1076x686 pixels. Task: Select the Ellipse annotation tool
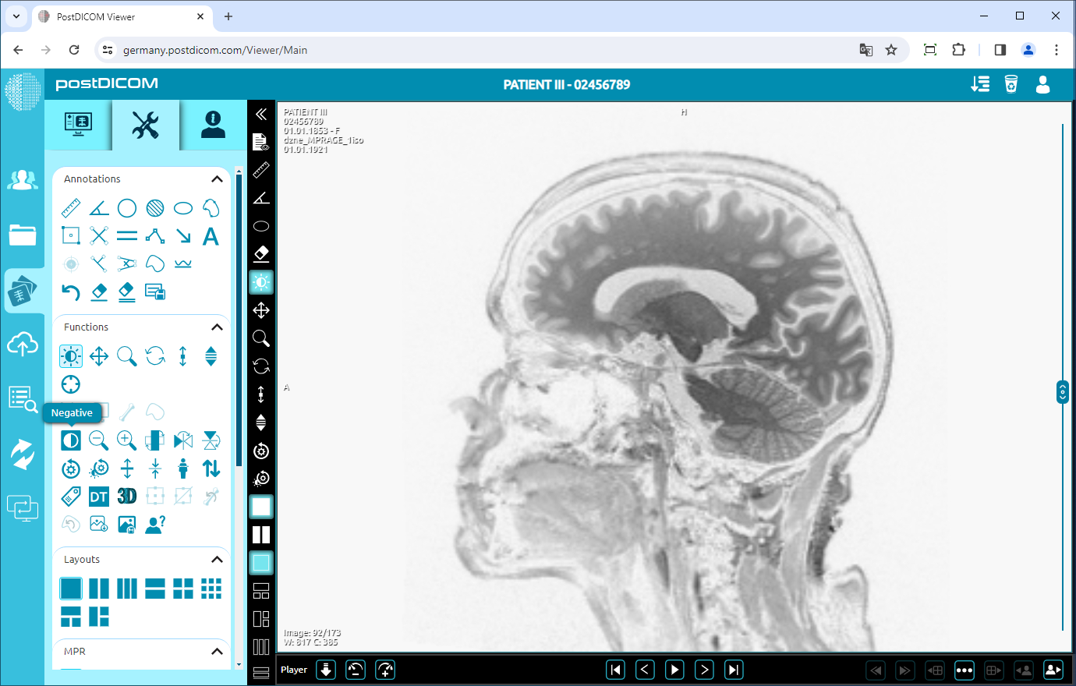tap(182, 207)
